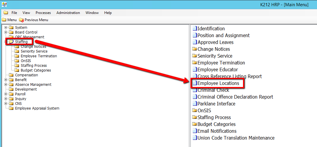Click the document icon next to Parklane Interface
Viewport: 317px width, 147px height.
(x=195, y=104)
